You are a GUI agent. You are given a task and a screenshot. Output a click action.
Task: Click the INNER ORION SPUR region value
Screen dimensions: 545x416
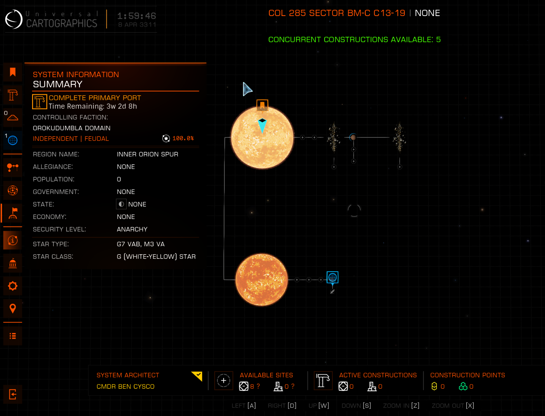tap(147, 154)
